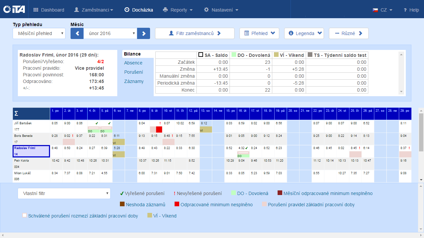The width and height of the screenshot is (424, 238).
Task: Click the Sigma summary icon in table header
Action: tap(16, 114)
